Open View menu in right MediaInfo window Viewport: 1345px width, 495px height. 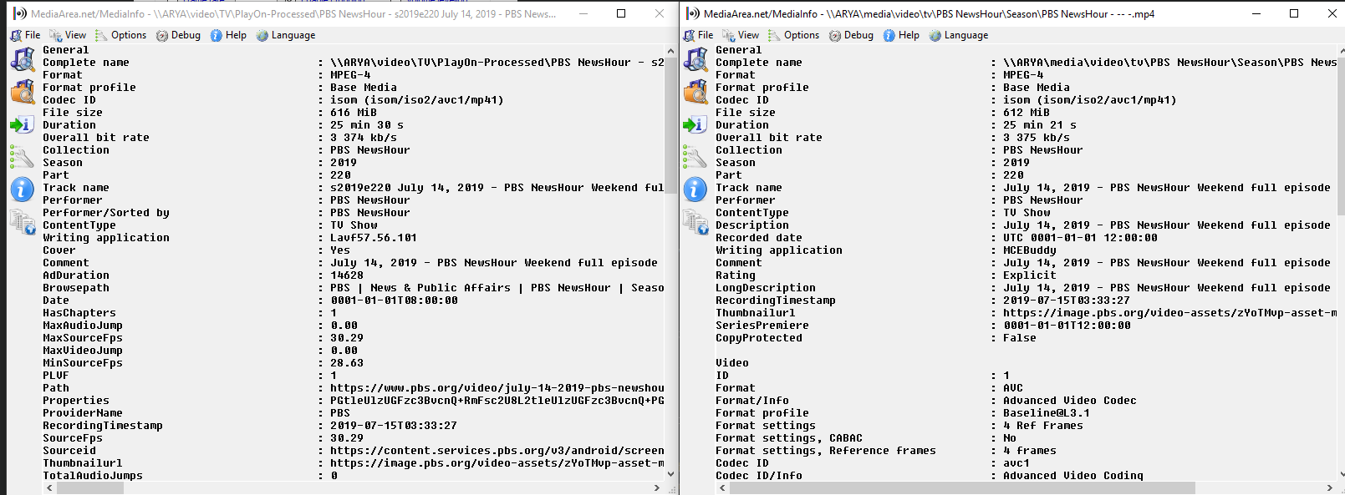[x=741, y=35]
